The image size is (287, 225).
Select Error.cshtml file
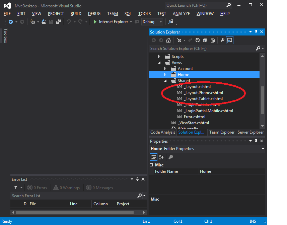click(x=194, y=117)
